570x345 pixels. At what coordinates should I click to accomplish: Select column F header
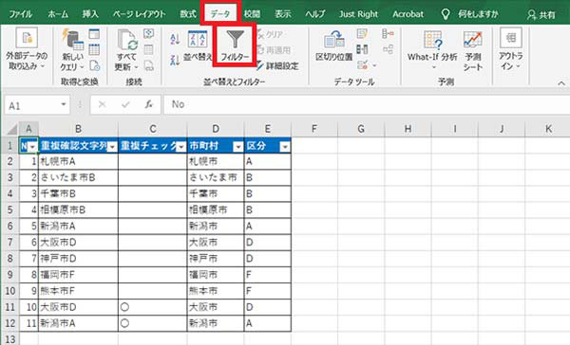pos(314,129)
